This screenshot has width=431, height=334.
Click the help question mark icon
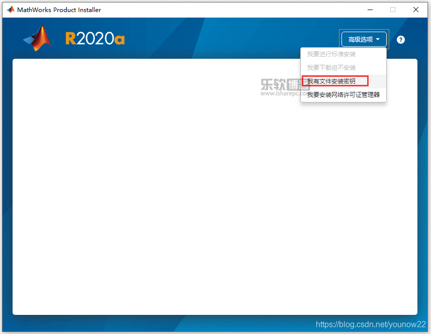click(400, 40)
